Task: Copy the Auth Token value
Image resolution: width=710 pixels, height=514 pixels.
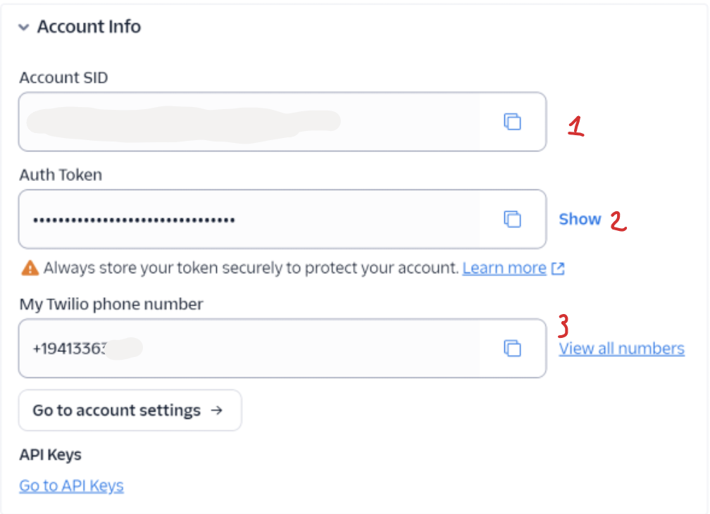Action: pyautogui.click(x=512, y=219)
